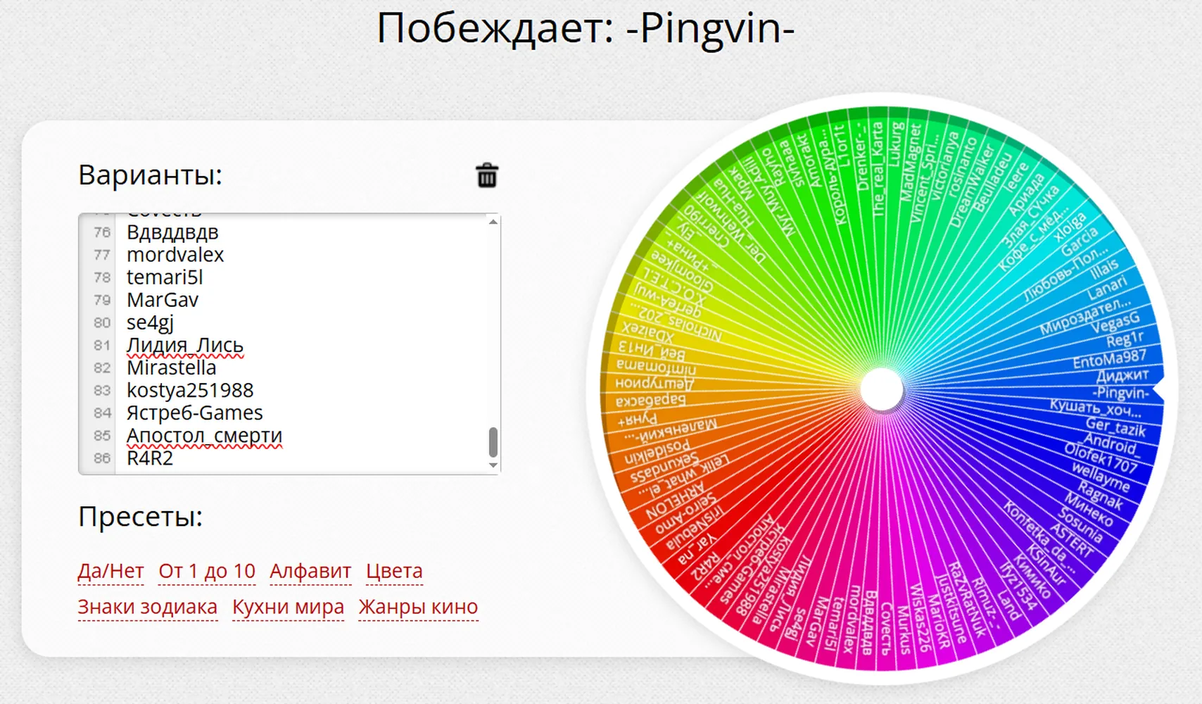Click the DreamWalker sector on the wheel
This screenshot has height=704, width=1202.
click(x=971, y=187)
